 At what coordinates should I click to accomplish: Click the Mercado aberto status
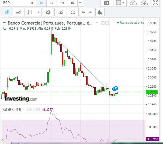pos(131,23)
